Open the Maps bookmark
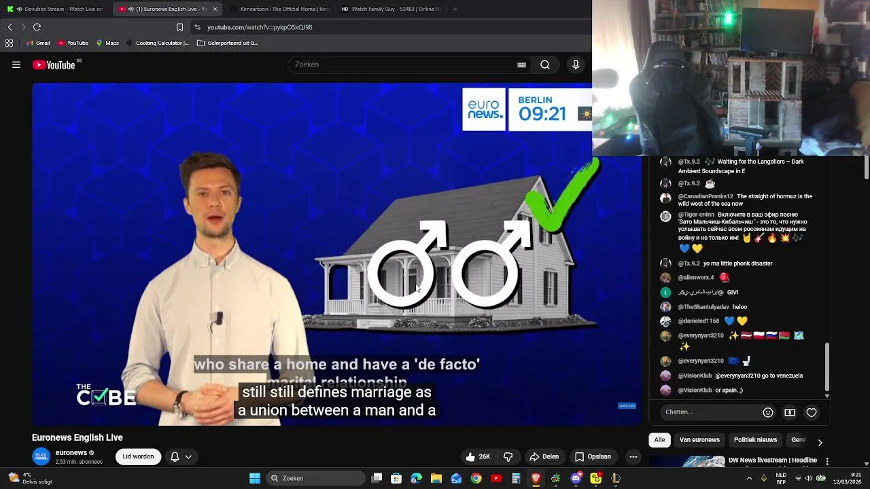 coord(107,43)
